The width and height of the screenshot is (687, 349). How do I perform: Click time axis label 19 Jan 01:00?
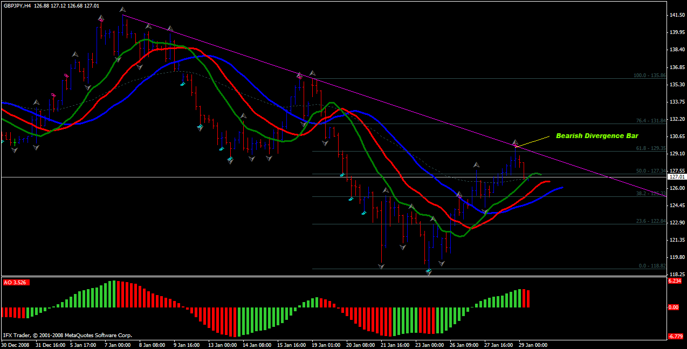coord(326,344)
